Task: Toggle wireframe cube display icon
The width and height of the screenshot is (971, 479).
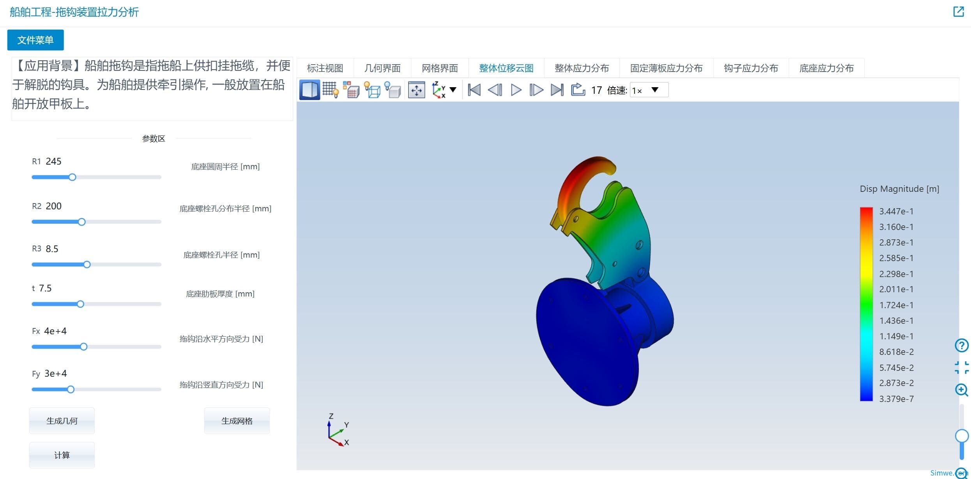Action: coord(372,90)
